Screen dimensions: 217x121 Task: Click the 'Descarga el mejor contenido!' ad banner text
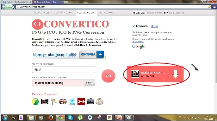[x=55, y=55]
